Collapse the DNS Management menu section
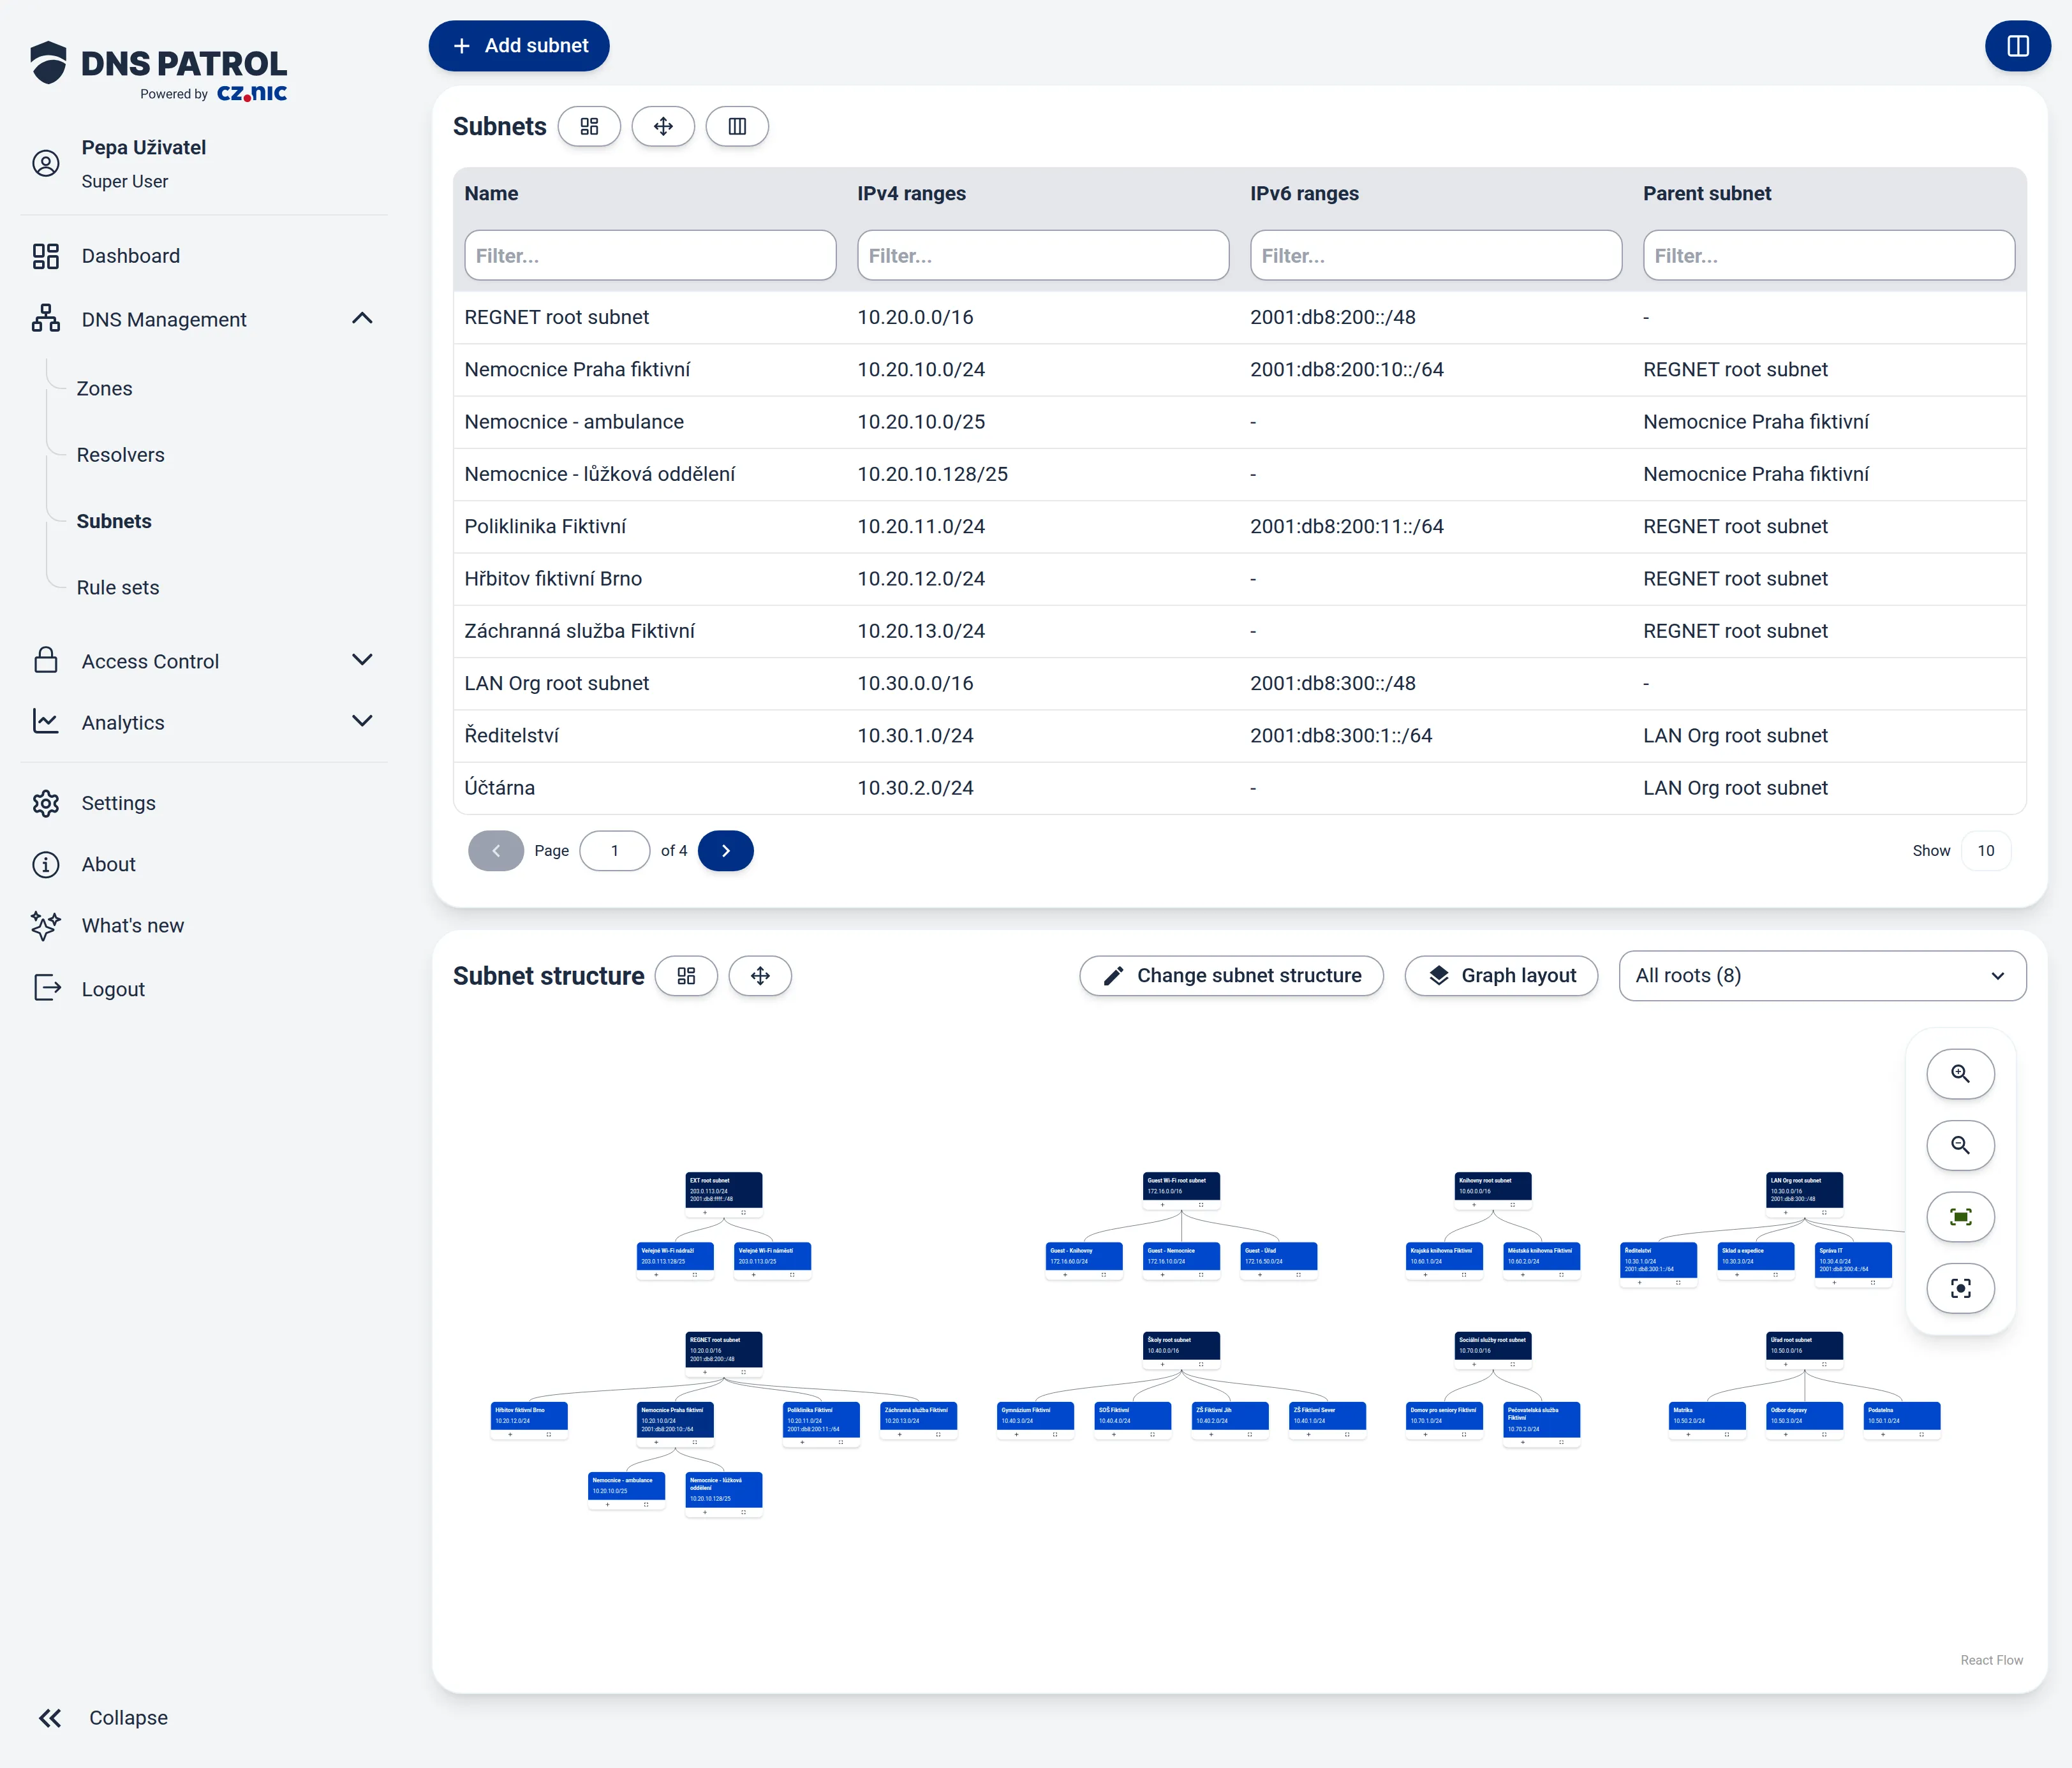The image size is (2072, 1768). coord(363,319)
